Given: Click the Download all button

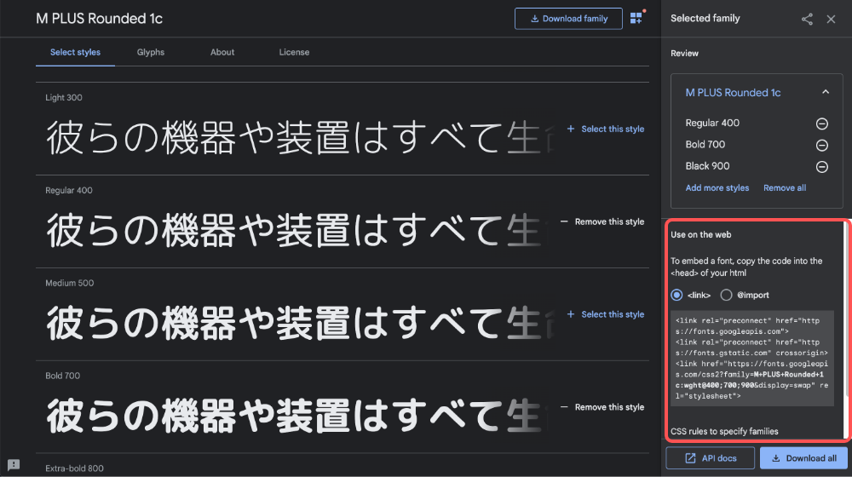Looking at the screenshot, I should pyautogui.click(x=803, y=458).
